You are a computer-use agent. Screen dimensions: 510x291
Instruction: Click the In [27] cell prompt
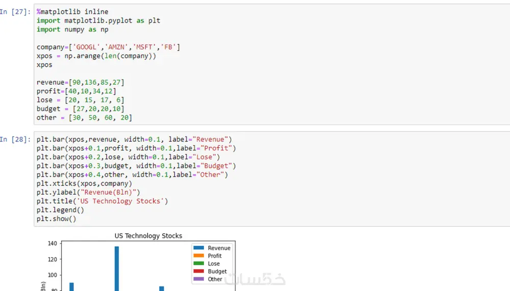click(x=15, y=12)
